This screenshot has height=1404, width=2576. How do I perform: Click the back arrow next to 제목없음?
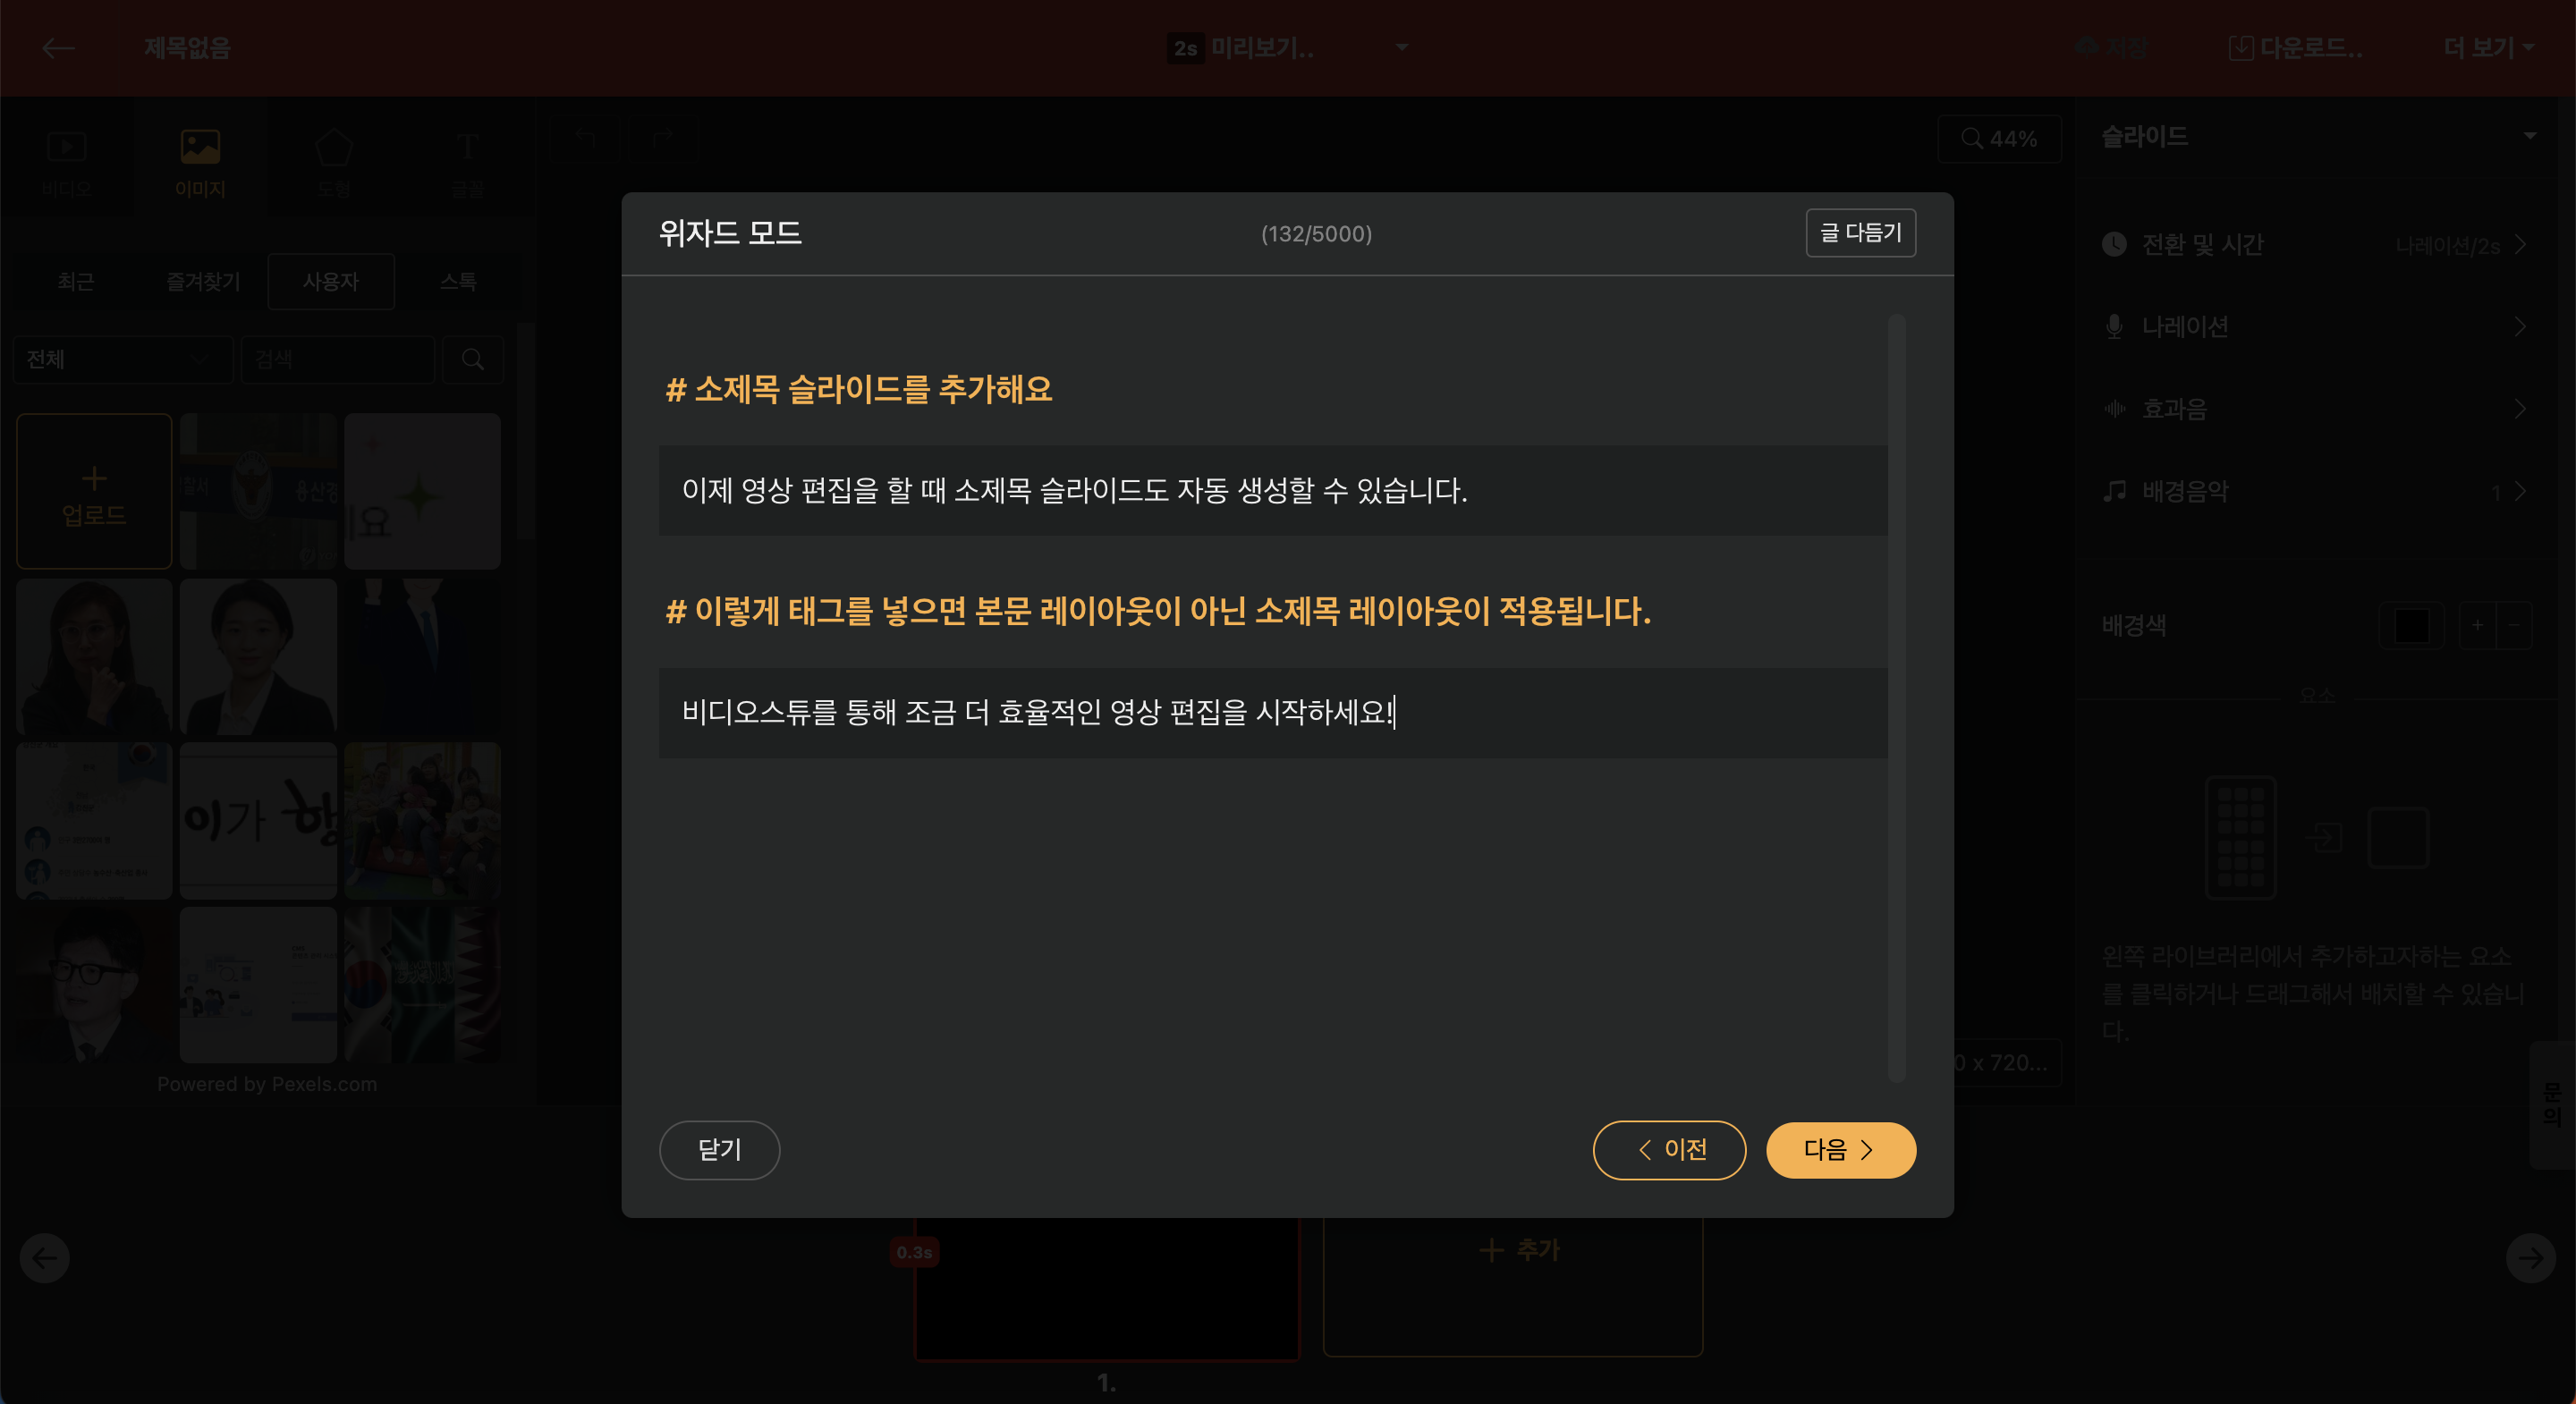[58, 47]
